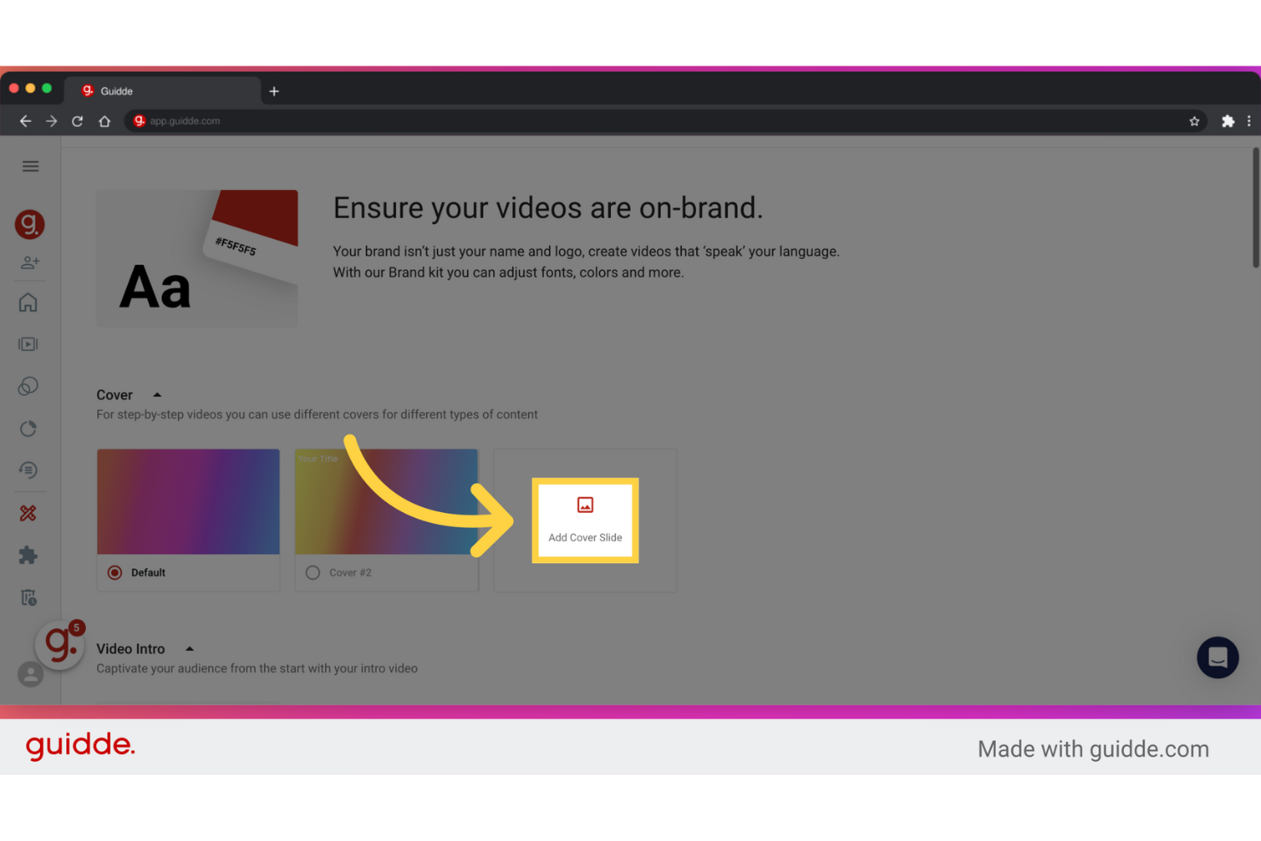
Task: Reload the page in the browser
Action: (78, 121)
